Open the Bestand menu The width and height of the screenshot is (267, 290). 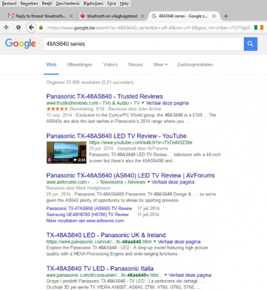[9, 3]
